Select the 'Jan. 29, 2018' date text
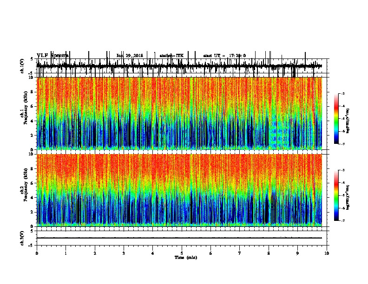Screen dimensions: 368x284 [130, 56]
